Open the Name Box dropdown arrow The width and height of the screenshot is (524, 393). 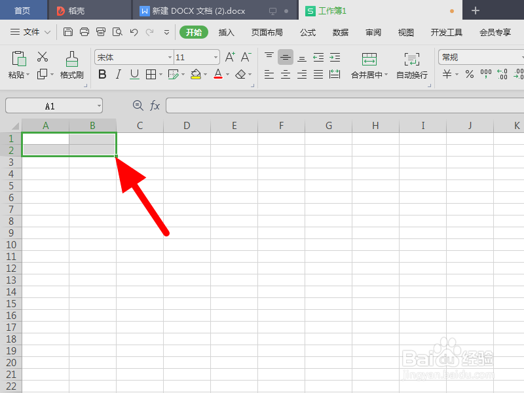pyautogui.click(x=99, y=106)
